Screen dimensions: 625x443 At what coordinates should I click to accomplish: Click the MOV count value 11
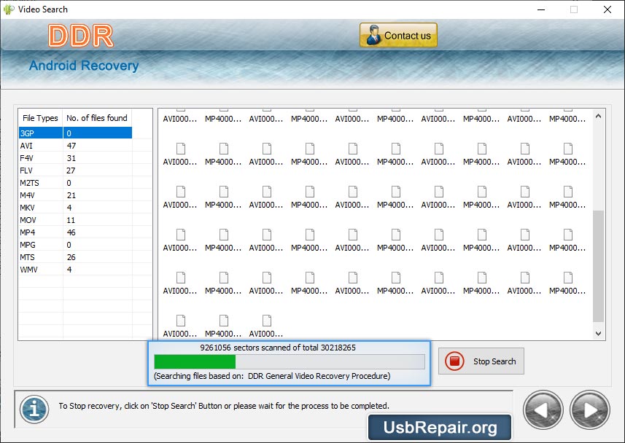(71, 220)
